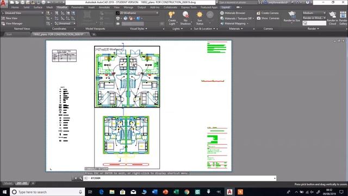The height and width of the screenshot is (196, 348).
Task: Open Excel from taskbar
Action: click(x=176, y=192)
